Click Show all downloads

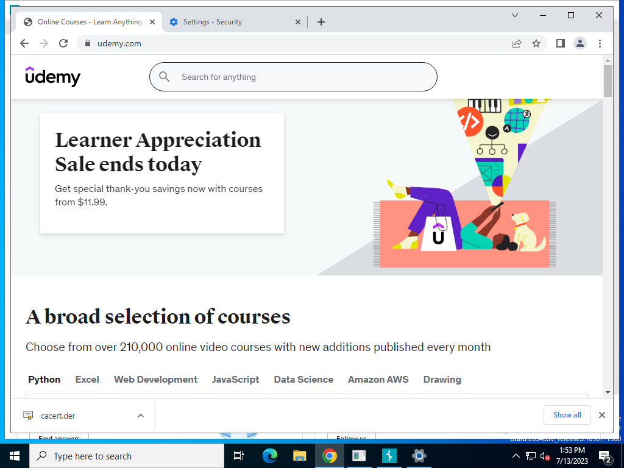point(567,415)
